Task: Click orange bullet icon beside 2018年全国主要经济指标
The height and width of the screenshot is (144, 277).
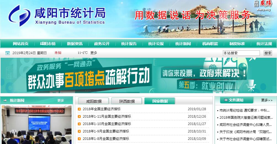Action: (x=79, y=109)
